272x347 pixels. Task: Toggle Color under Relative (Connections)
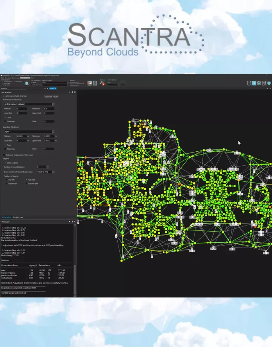5,118
